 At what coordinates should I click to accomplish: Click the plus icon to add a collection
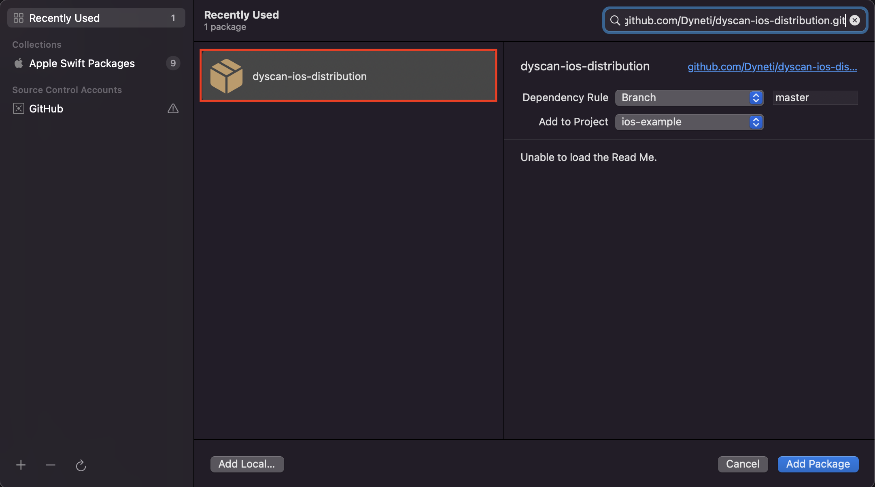coord(21,465)
